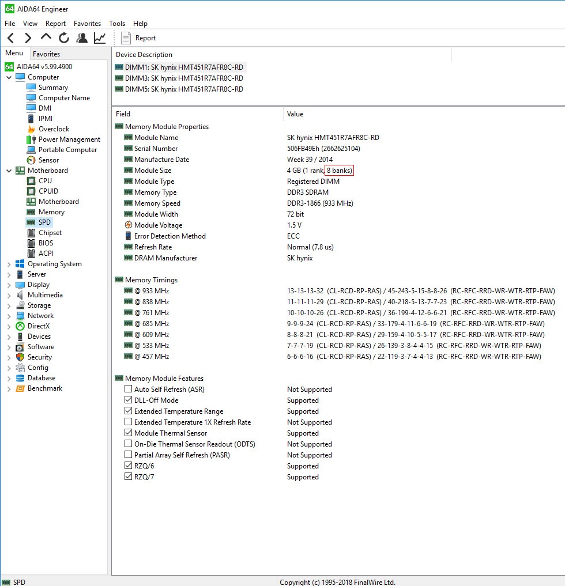Open the Tools menu
Viewport: 565px width, 586px height.
(117, 24)
